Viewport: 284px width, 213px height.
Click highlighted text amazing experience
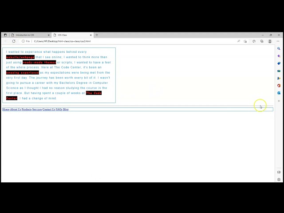[x=23, y=73]
